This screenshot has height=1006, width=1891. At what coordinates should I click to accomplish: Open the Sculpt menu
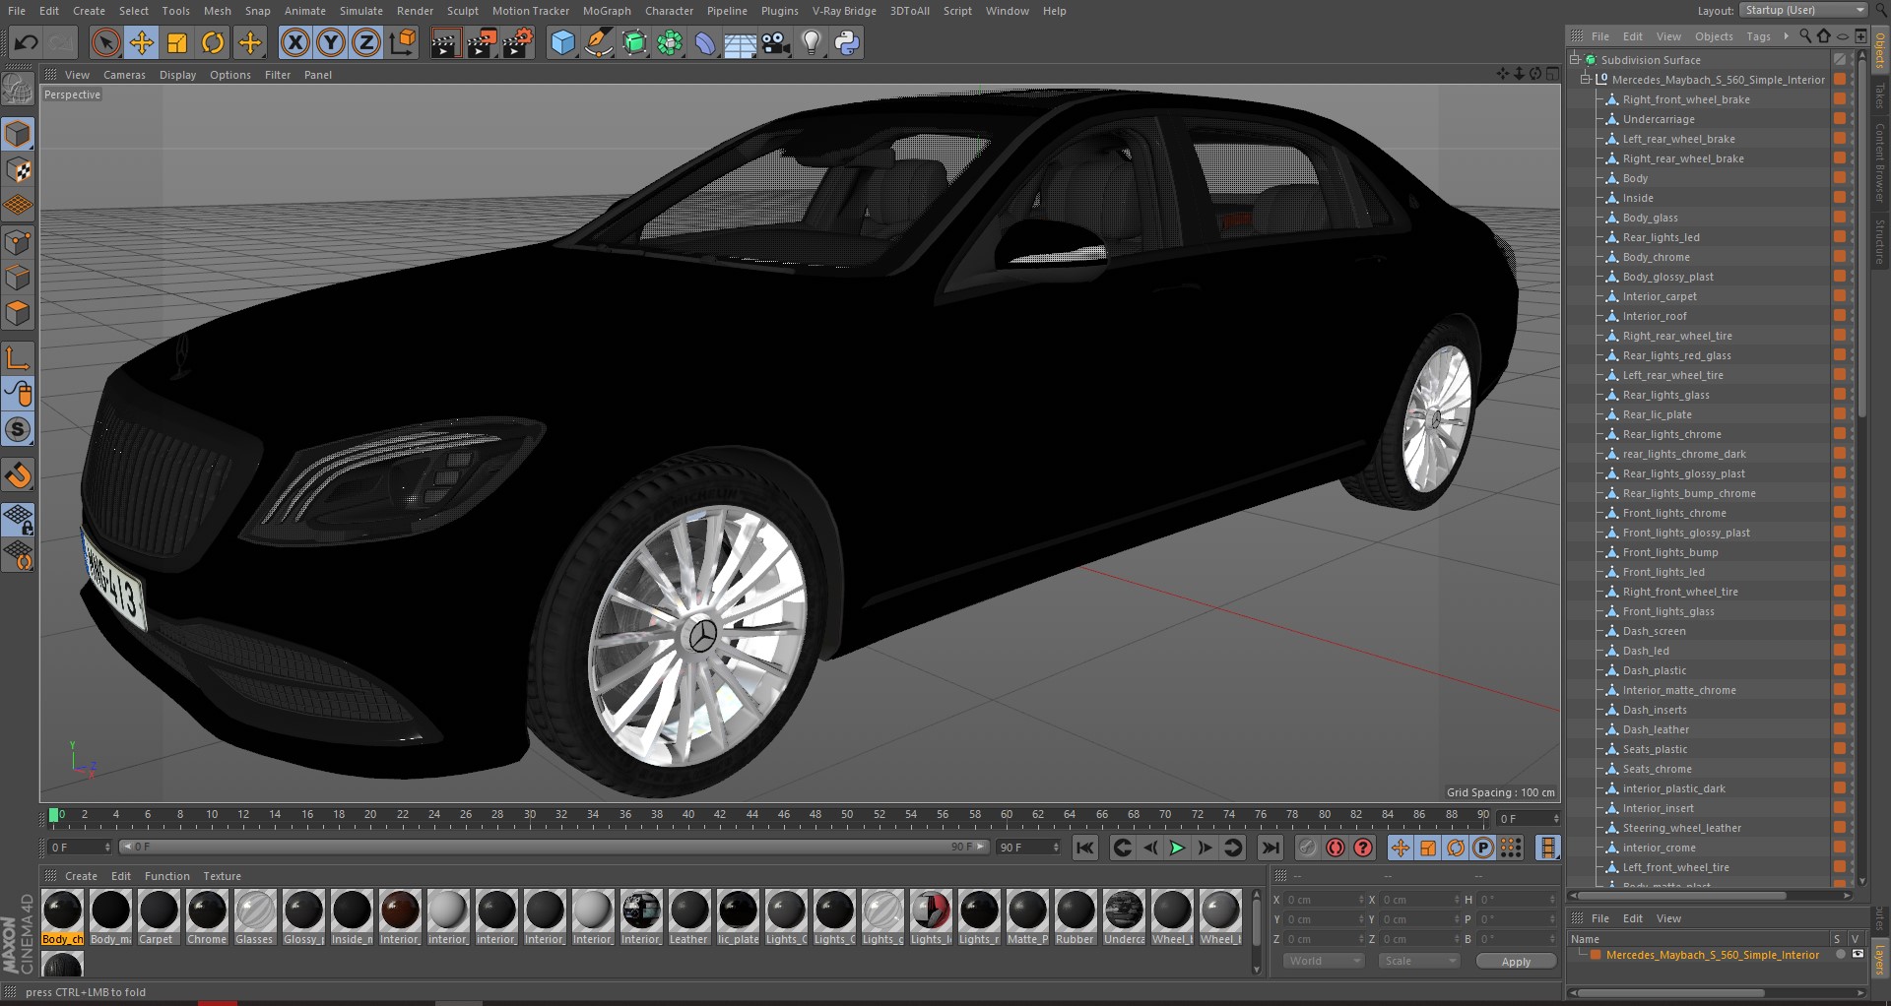pyautogui.click(x=462, y=11)
